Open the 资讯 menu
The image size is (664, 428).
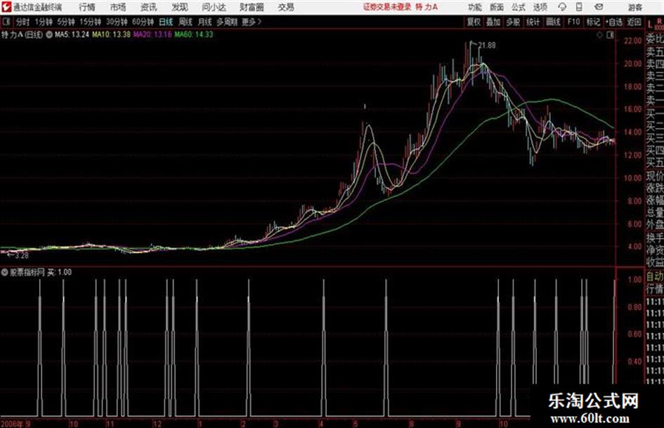point(148,7)
